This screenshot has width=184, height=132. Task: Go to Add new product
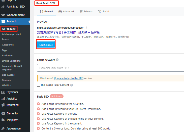click(x=11, y=34)
